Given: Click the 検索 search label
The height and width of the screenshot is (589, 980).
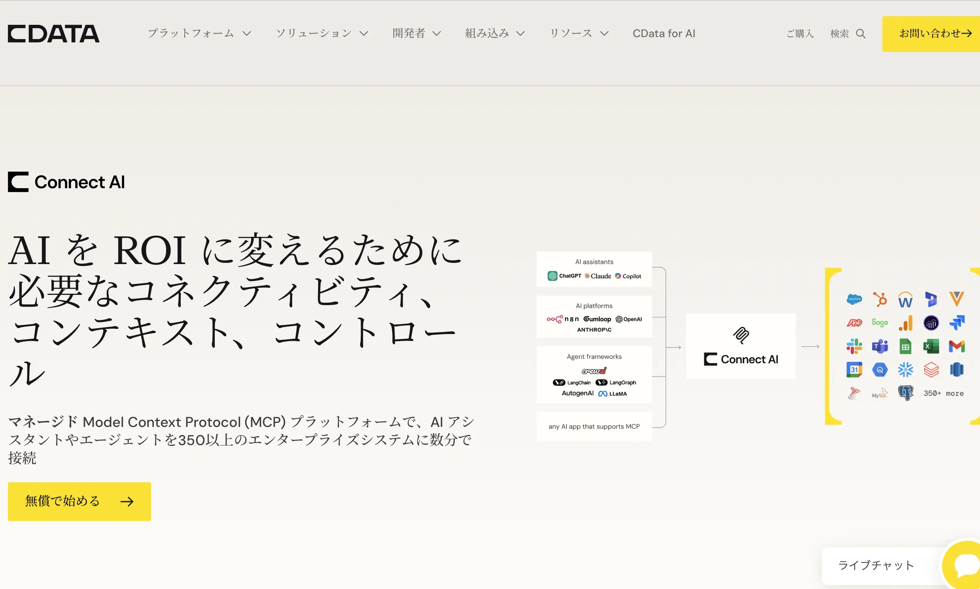Looking at the screenshot, I should click(x=840, y=34).
